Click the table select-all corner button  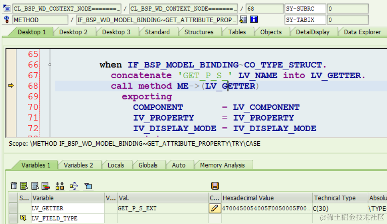[13, 198]
